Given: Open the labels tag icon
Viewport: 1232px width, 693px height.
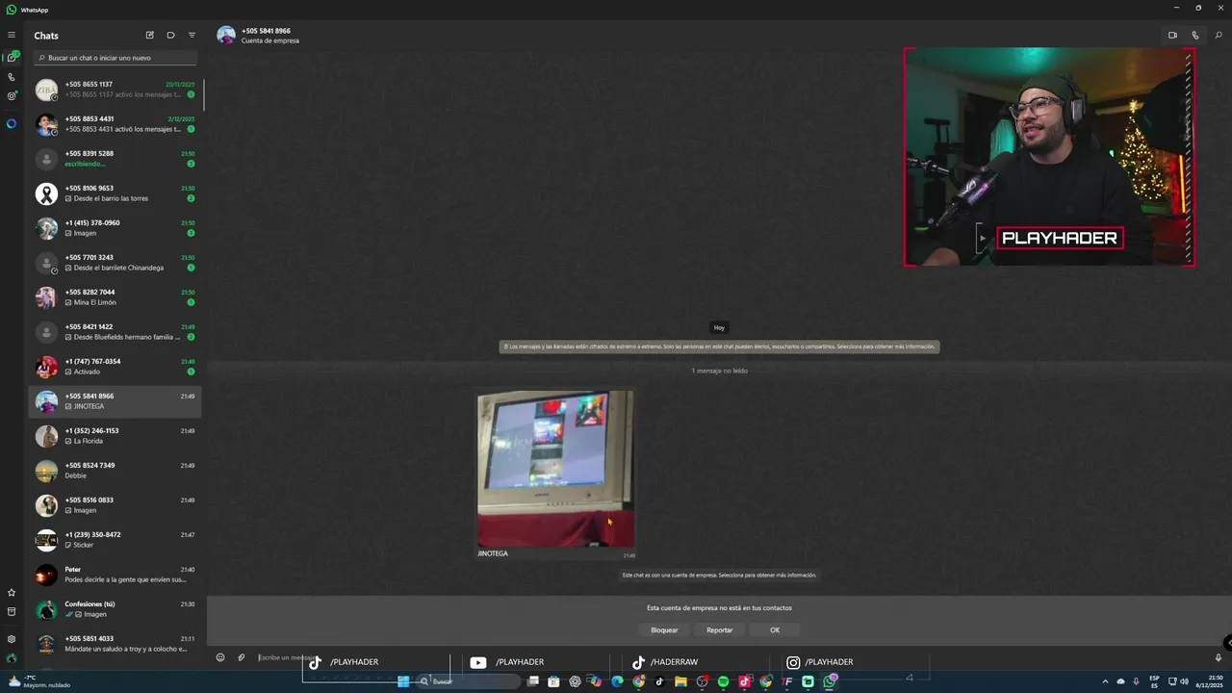Looking at the screenshot, I should [170, 35].
